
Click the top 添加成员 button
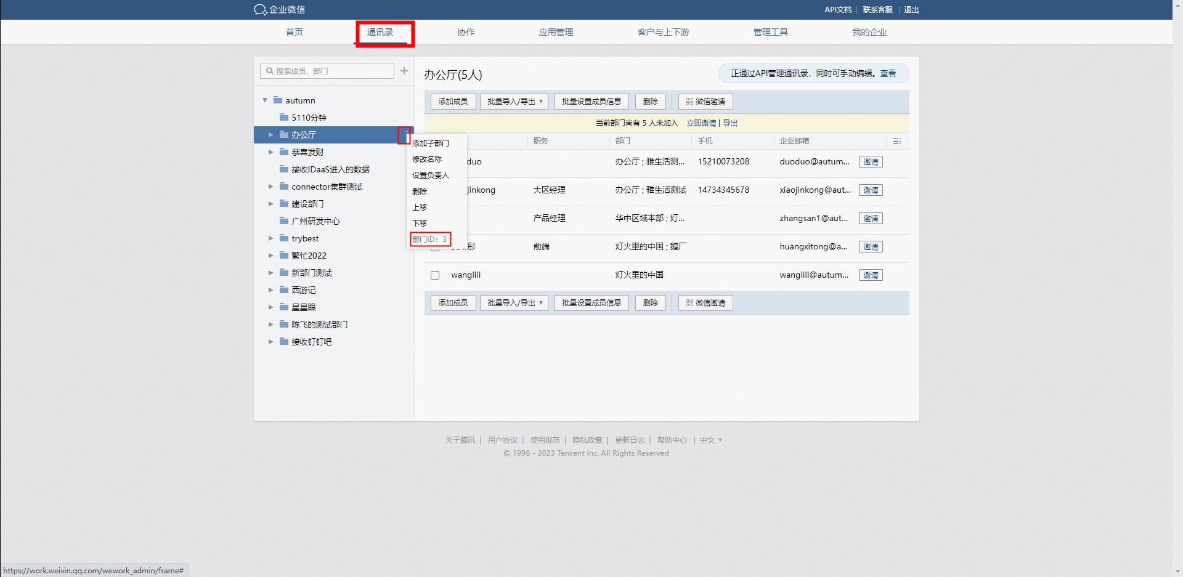pos(453,102)
